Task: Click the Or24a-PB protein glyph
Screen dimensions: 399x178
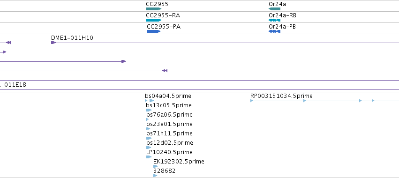Action: pos(275,31)
